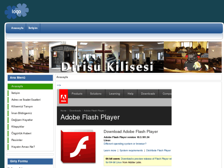The height and width of the screenshot is (168, 224).
Task: Select Anasayfa in the Ana Menü sidebar
Action: pos(30,86)
